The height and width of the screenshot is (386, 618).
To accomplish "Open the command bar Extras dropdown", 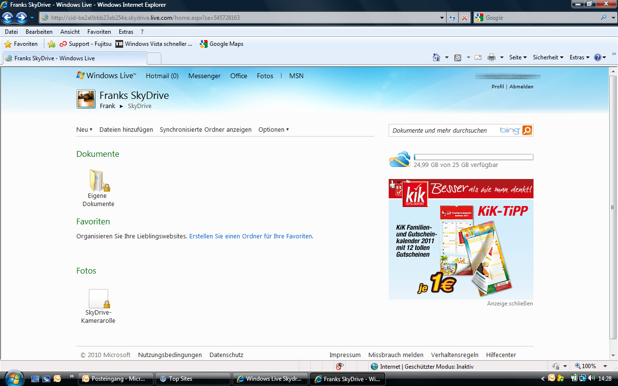I will pos(579,57).
